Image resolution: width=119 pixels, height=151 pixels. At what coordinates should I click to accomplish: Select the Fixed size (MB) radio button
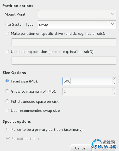[x=7, y=81]
